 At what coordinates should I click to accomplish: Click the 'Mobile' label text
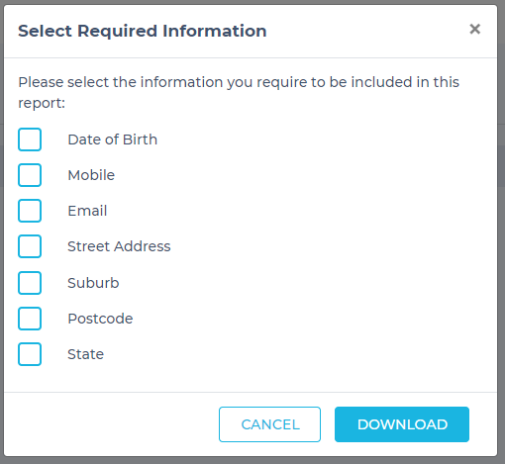[91, 175]
